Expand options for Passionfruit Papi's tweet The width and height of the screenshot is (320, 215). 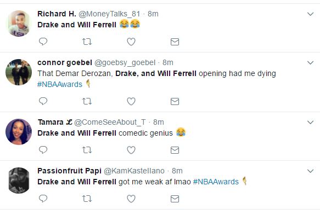(x=311, y=171)
